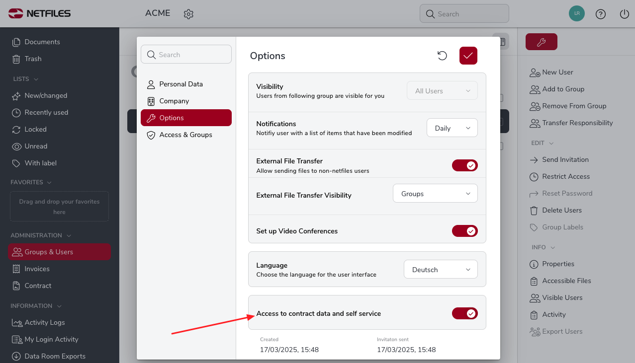Screen dimensions: 635x363
Task: Collapse the FAVORITES section
Action: pos(31,182)
